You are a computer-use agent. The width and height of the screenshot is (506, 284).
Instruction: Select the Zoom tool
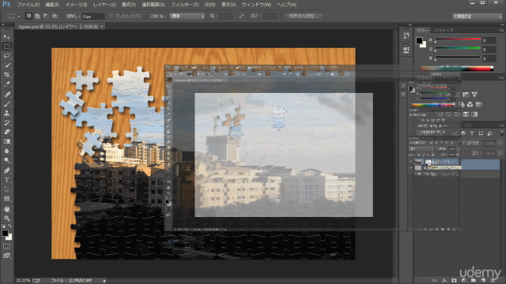pos(7,219)
